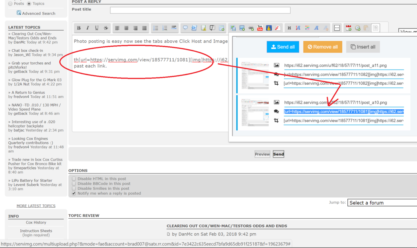Select the Posts search radio button
This screenshot has width=417, height=248.
10,3
